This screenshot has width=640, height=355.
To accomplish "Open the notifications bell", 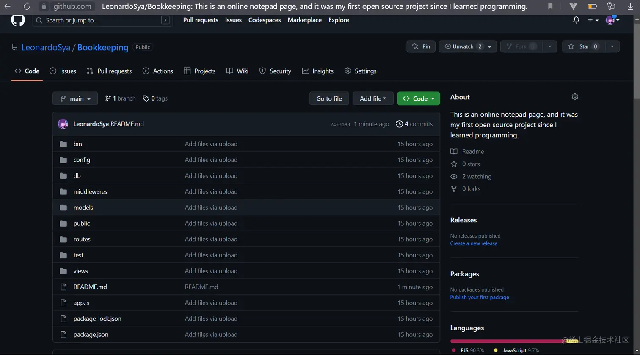I will (x=576, y=20).
